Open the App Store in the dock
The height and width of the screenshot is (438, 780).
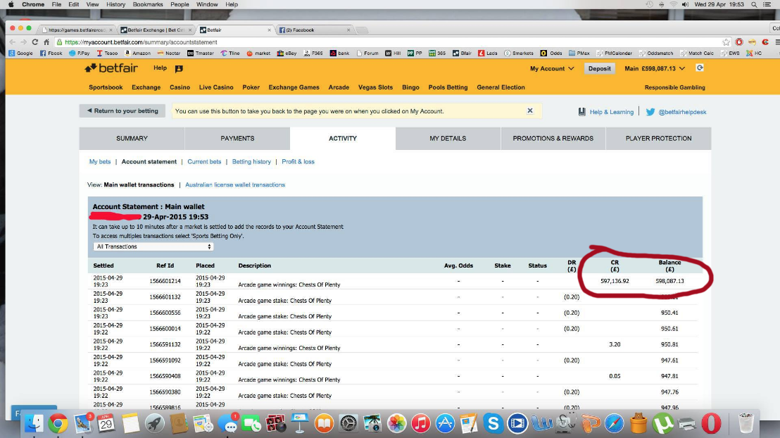pyautogui.click(x=445, y=424)
